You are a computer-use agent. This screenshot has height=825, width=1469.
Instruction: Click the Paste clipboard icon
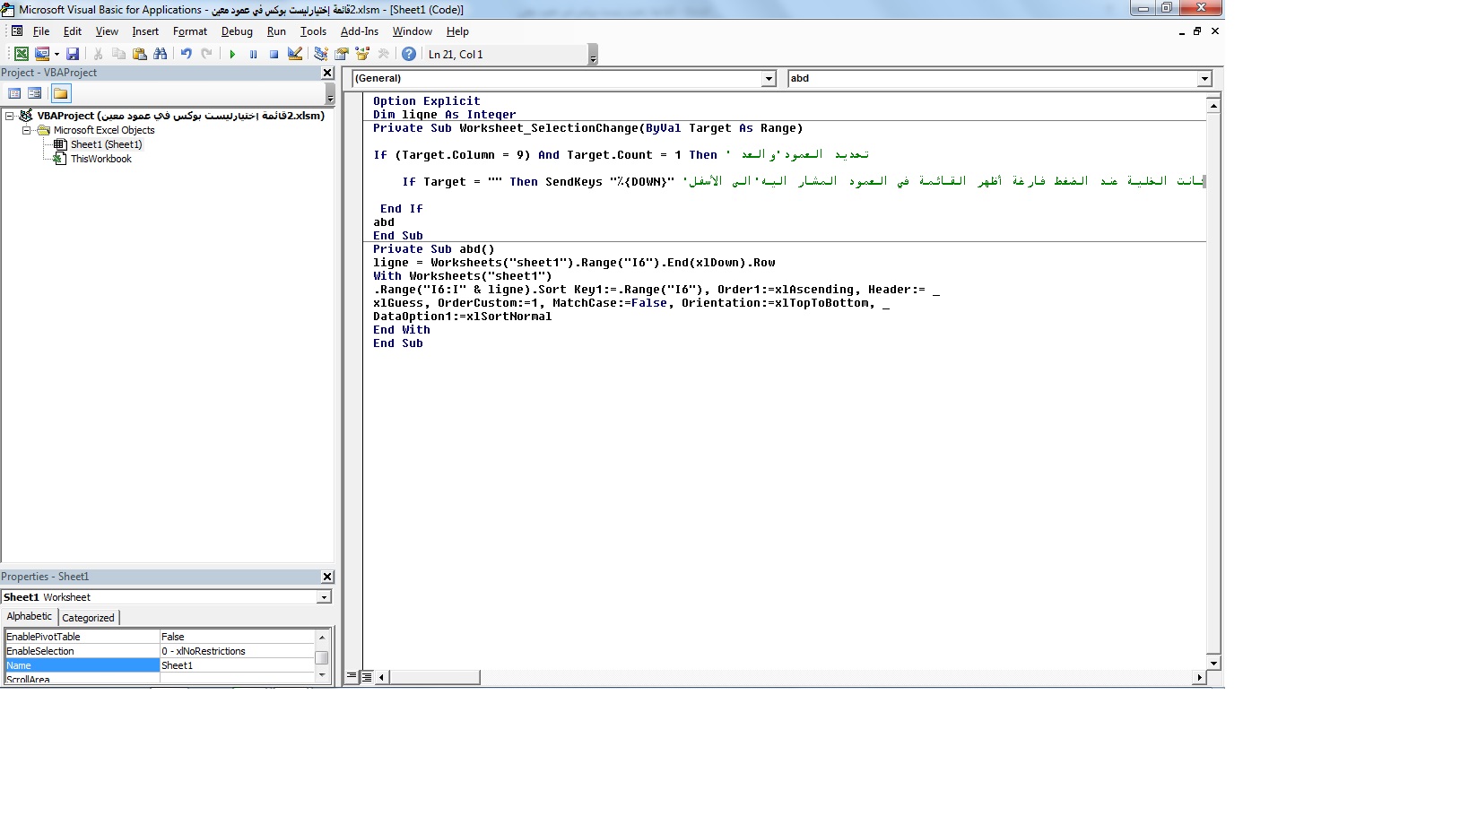pos(139,54)
